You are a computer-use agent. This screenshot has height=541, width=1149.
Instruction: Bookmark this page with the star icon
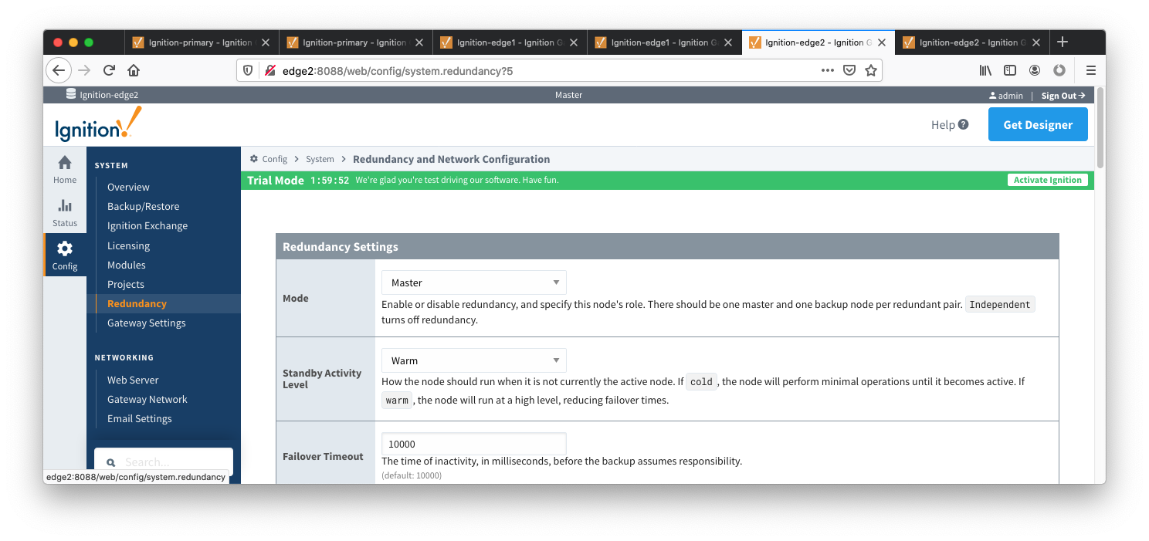pos(871,70)
